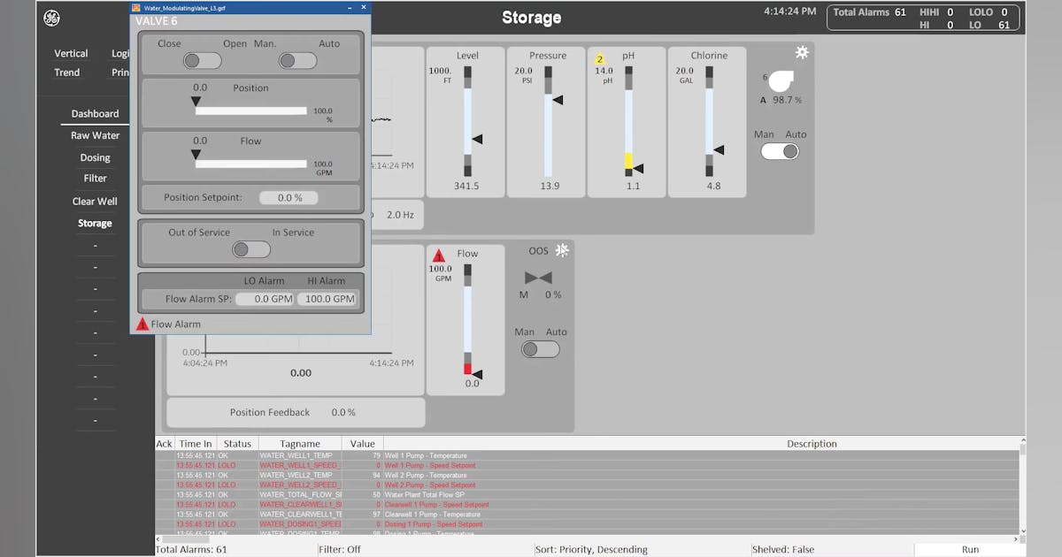Click the yellow alarm badge on pH gauge

coord(598,57)
